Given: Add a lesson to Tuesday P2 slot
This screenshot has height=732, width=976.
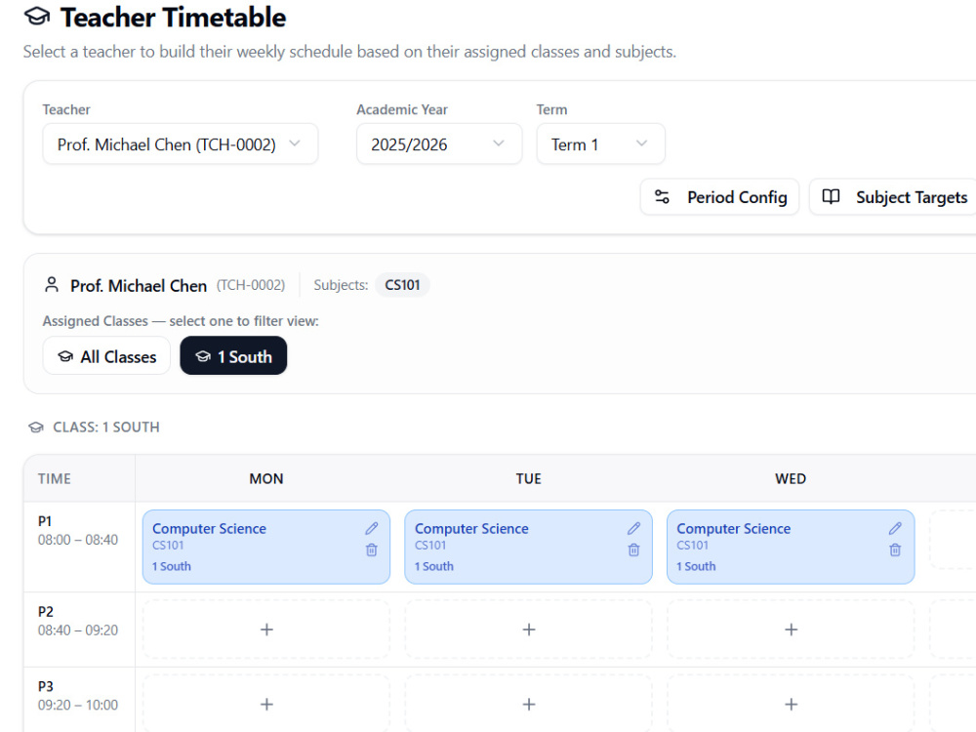Looking at the screenshot, I should coord(528,630).
